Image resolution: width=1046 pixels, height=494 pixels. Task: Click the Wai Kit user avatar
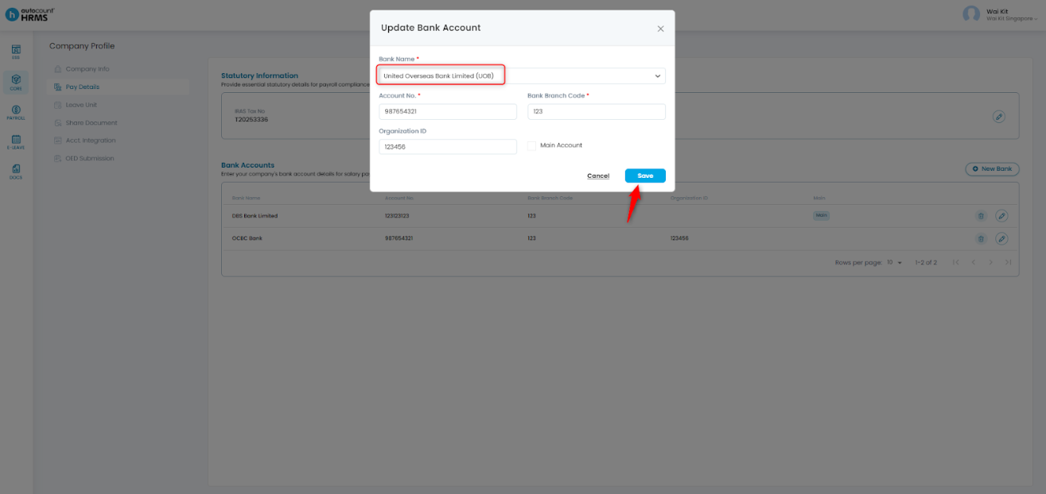point(971,14)
